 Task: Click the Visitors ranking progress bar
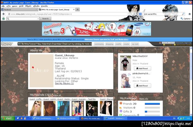(152, 108)
